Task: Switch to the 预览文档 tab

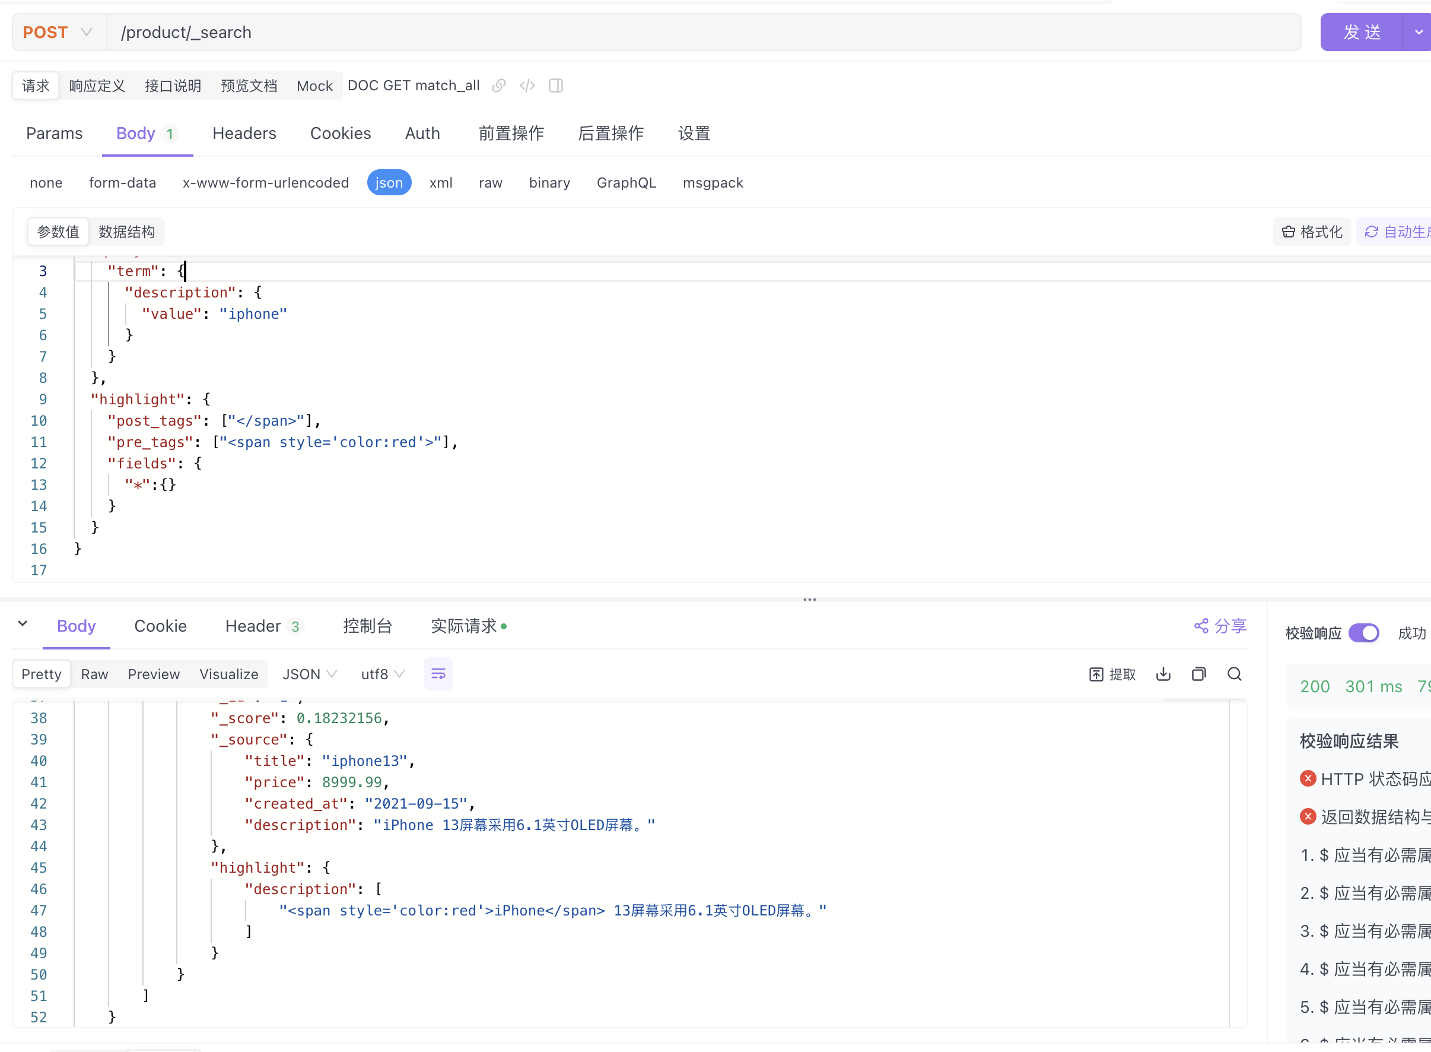Action: (249, 85)
